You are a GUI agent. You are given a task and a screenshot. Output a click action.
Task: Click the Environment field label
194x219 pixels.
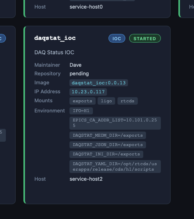50,111
